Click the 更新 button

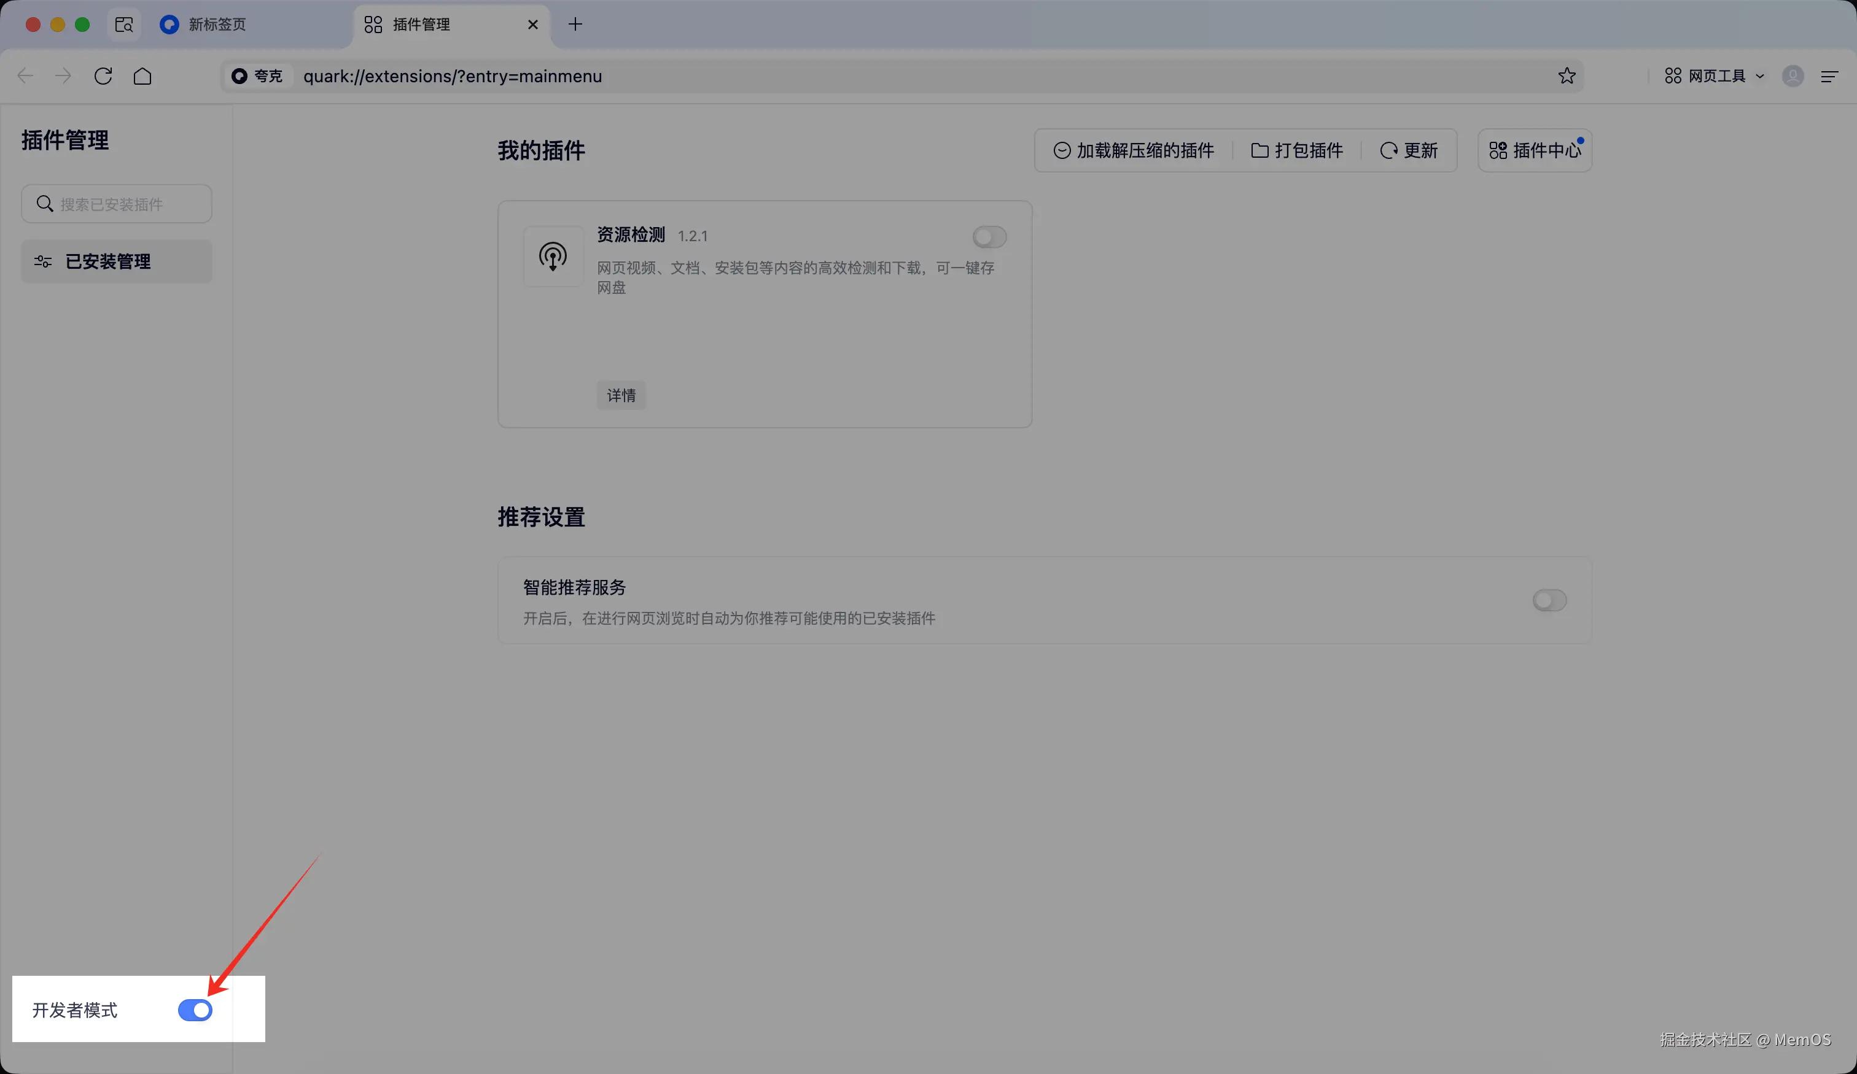pyautogui.click(x=1409, y=150)
